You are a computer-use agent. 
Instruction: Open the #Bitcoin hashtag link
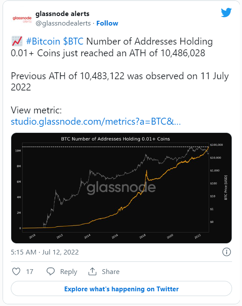[43, 42]
